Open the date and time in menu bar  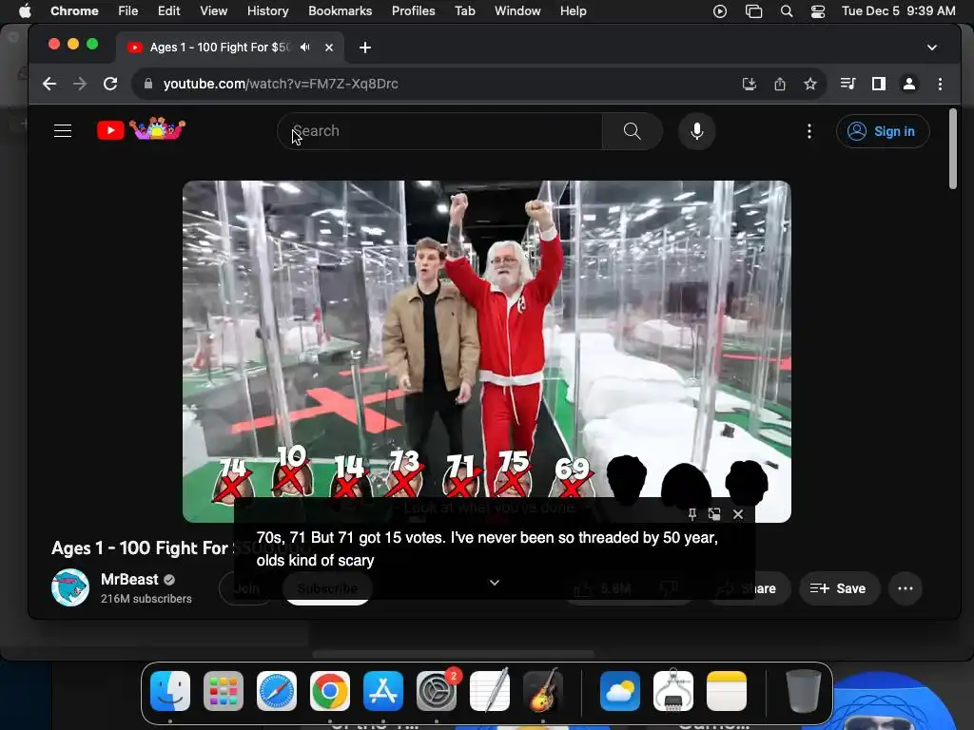pyautogui.click(x=898, y=11)
